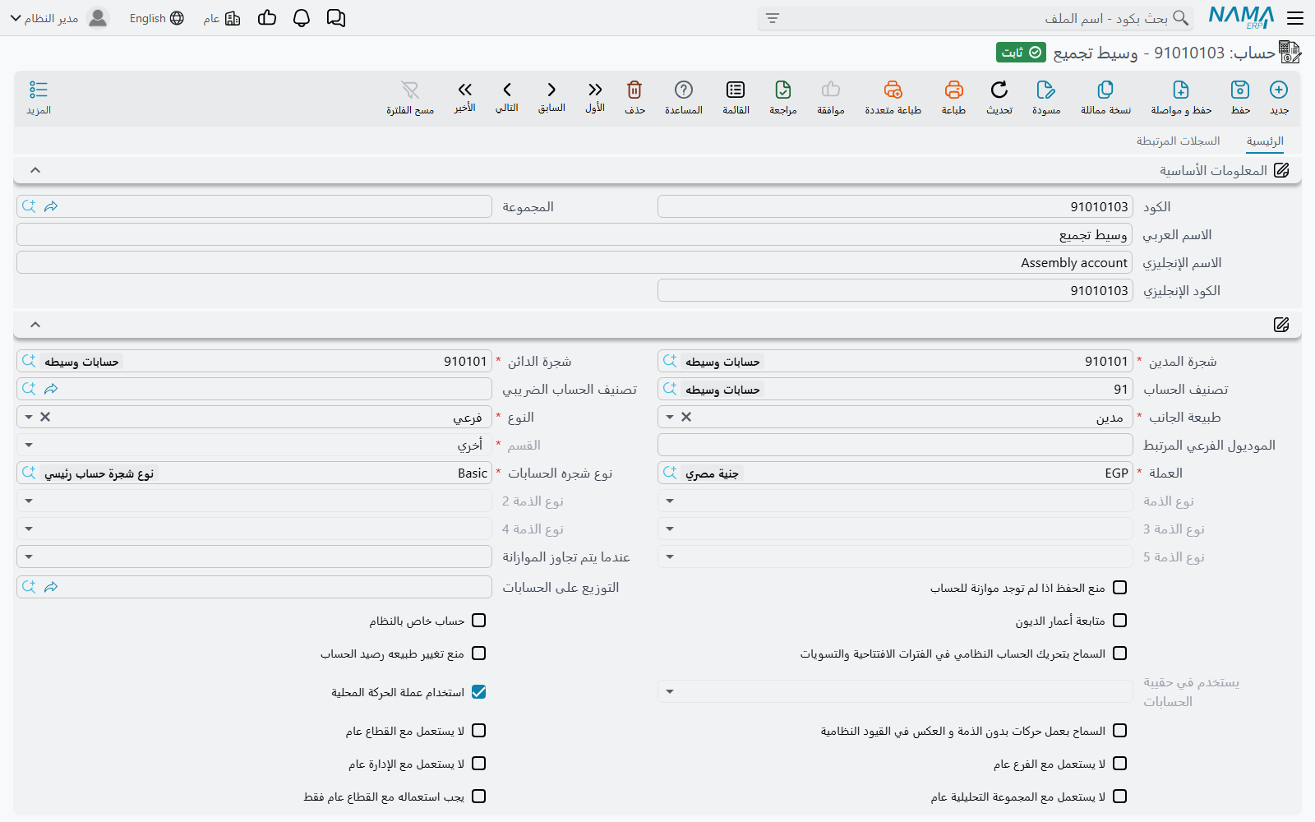Check منع الحفظ اذا لم توجد موازنة للحساب
1315x822 pixels.
tap(1120, 588)
